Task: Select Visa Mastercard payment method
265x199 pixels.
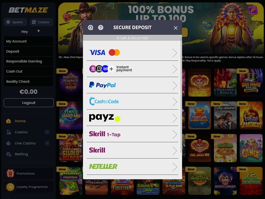Action: (x=132, y=53)
